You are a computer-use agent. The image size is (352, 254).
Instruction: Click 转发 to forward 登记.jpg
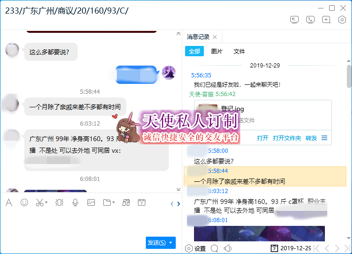311,138
